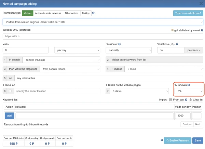This screenshot has width=205, height=149.
Task: Click the trash icon for Clear list
Action: [x=191, y=100]
